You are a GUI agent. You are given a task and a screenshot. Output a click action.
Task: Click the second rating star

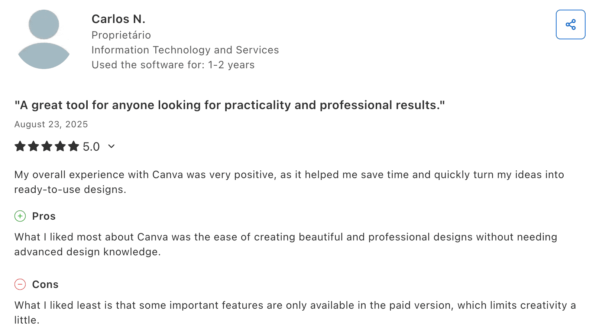click(33, 146)
